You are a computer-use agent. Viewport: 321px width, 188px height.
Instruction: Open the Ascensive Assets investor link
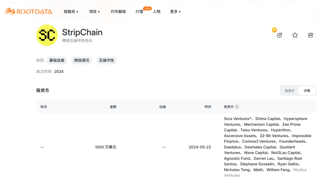(240, 136)
